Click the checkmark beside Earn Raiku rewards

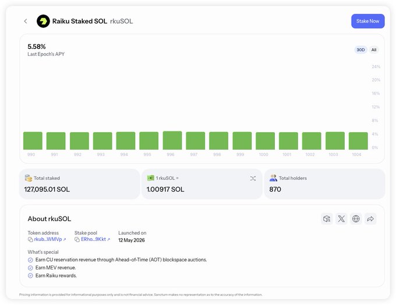(30, 276)
